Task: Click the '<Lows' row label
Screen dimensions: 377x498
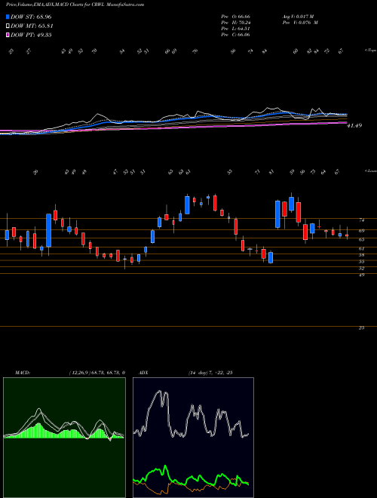Action: pos(370,171)
